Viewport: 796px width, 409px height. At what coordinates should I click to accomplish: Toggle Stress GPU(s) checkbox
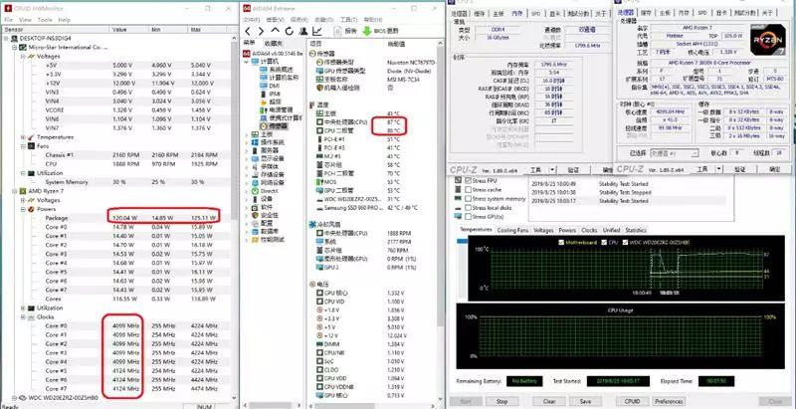coord(468,217)
